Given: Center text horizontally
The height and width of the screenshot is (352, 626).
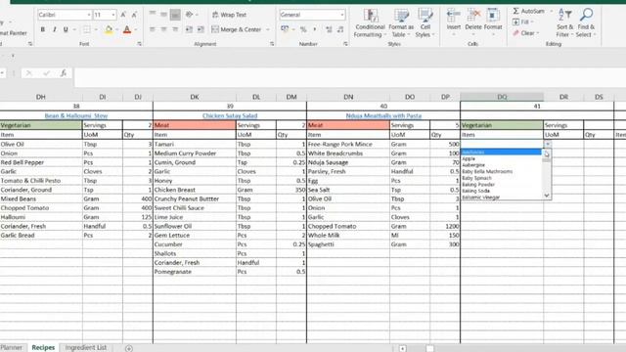Looking at the screenshot, I should [x=163, y=29].
